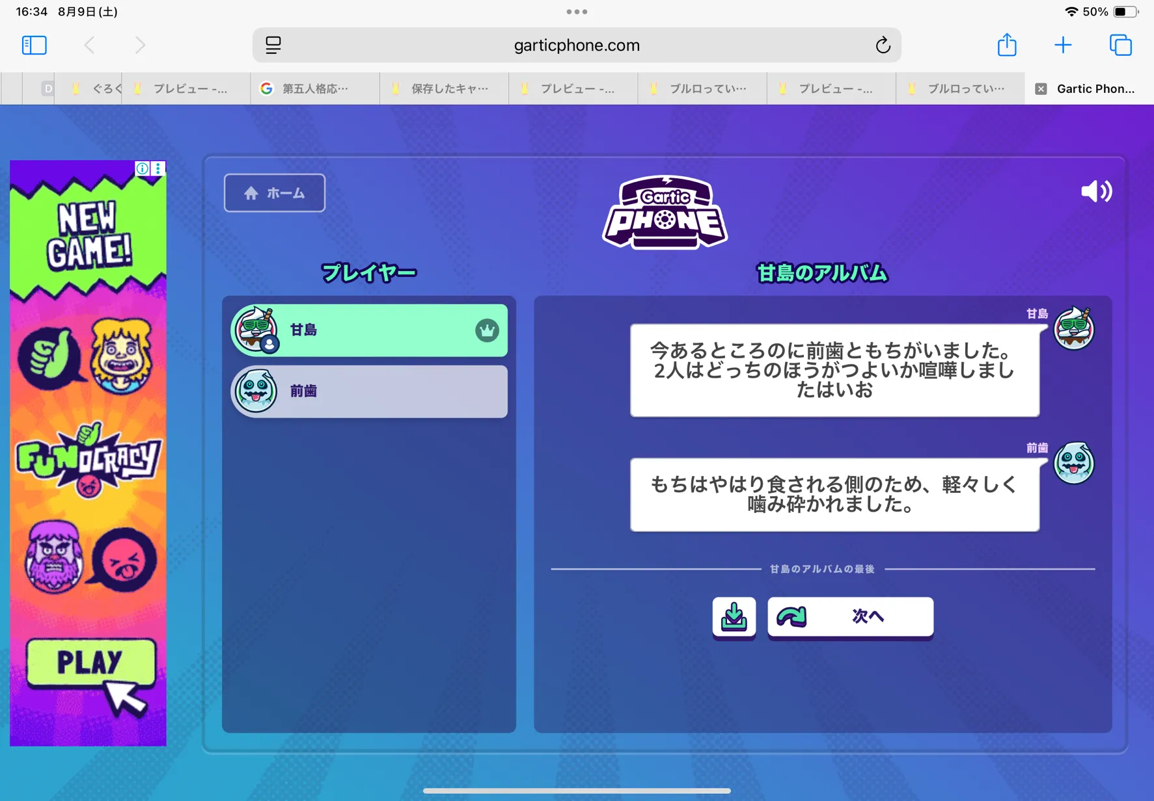Toggle the Safari sidebar icon
The width and height of the screenshot is (1154, 801).
(34, 45)
